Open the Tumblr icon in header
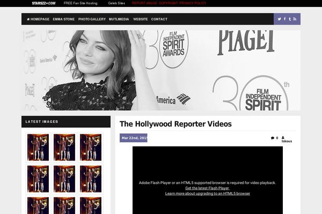Image resolution: width=322 pixels, height=214 pixels. coord(290,19)
